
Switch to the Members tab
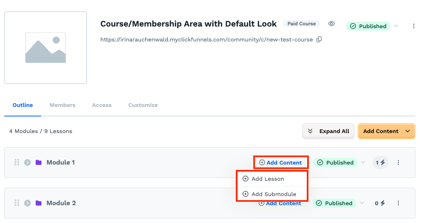[x=63, y=105]
